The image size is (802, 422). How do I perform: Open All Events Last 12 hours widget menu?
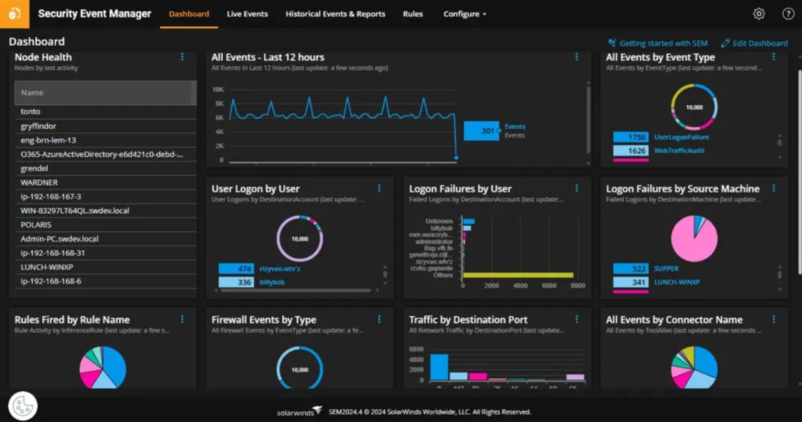pos(577,57)
